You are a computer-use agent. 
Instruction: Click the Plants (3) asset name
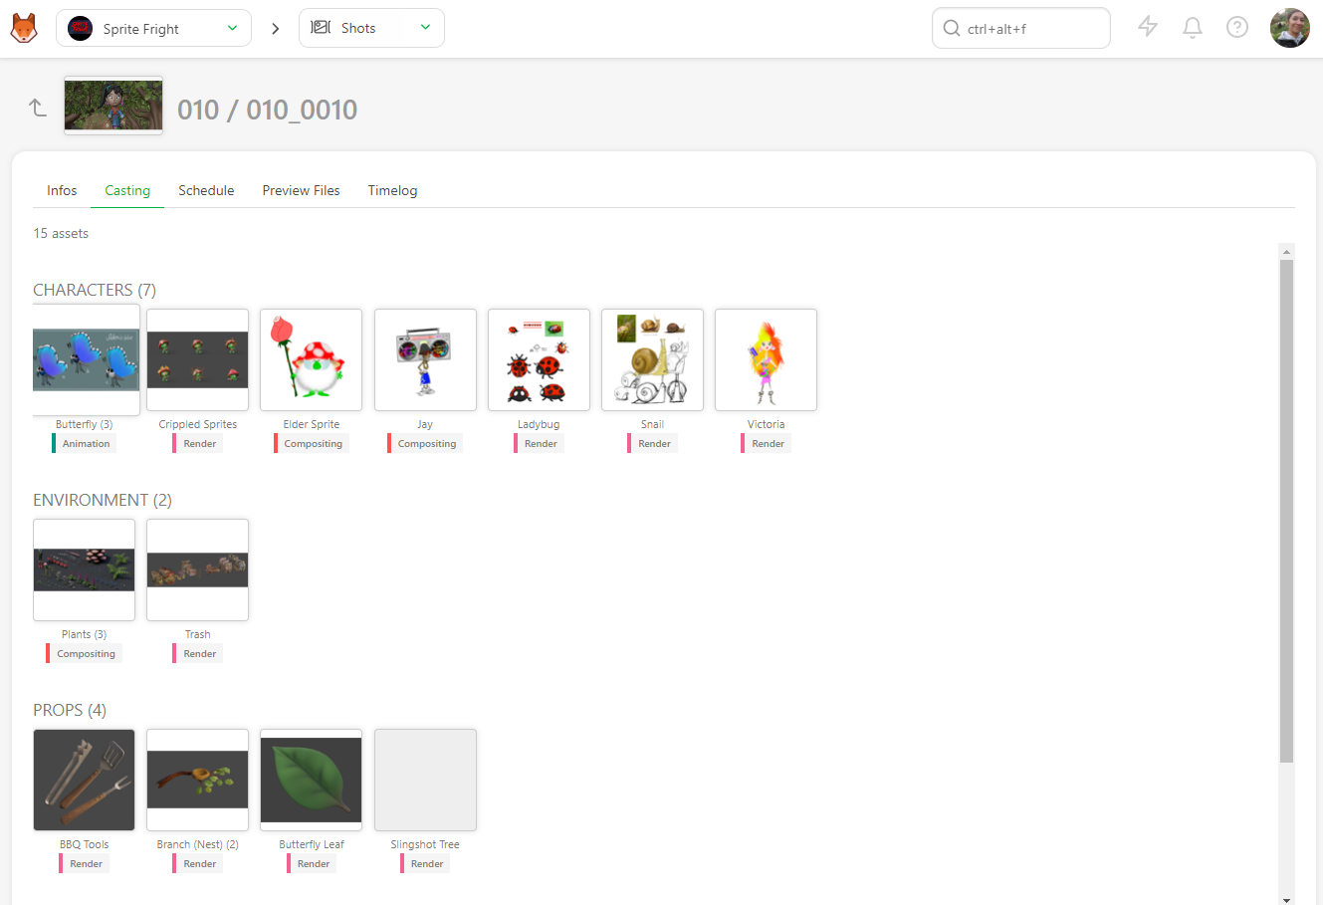pos(84,634)
